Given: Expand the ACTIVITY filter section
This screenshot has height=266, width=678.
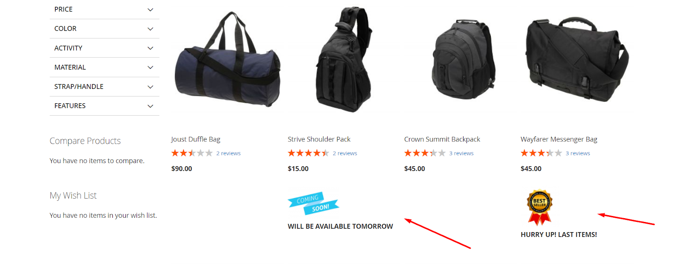Looking at the screenshot, I should [104, 48].
